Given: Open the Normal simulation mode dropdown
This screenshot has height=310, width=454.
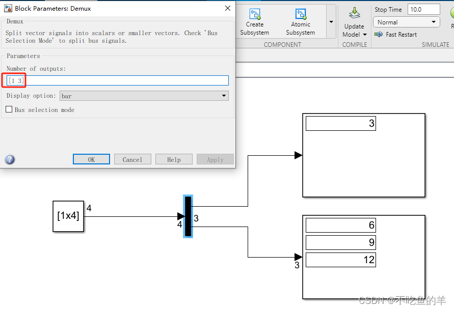Looking at the screenshot, I should 406,21.
